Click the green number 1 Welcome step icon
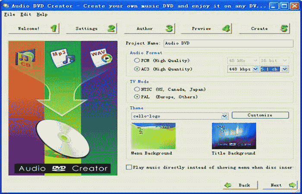 pyautogui.click(x=53, y=29)
